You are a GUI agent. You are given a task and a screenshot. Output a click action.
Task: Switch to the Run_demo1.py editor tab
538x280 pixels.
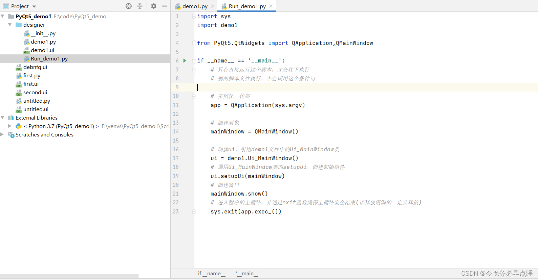tap(247, 6)
